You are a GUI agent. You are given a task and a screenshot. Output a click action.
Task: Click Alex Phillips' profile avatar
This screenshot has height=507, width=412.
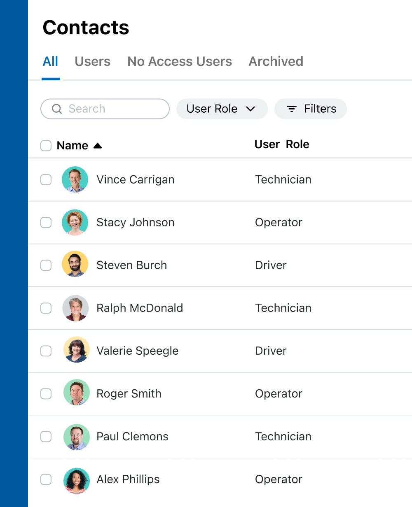coord(77,480)
